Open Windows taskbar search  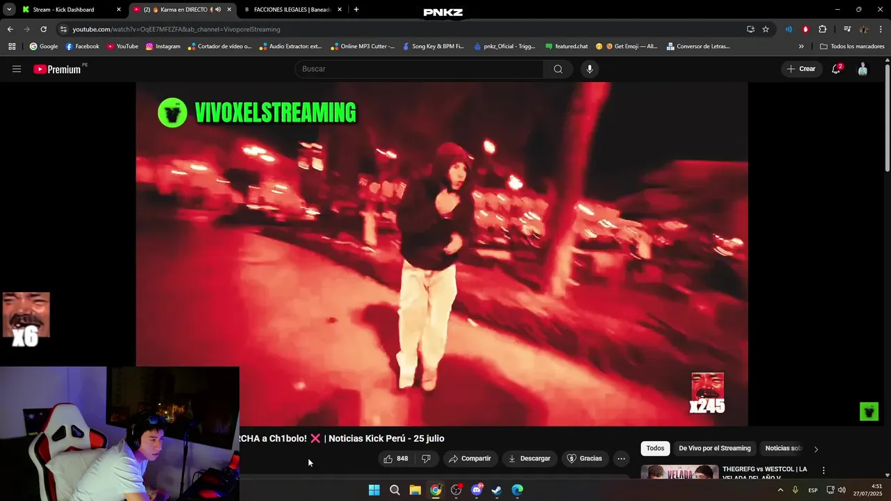tap(395, 490)
